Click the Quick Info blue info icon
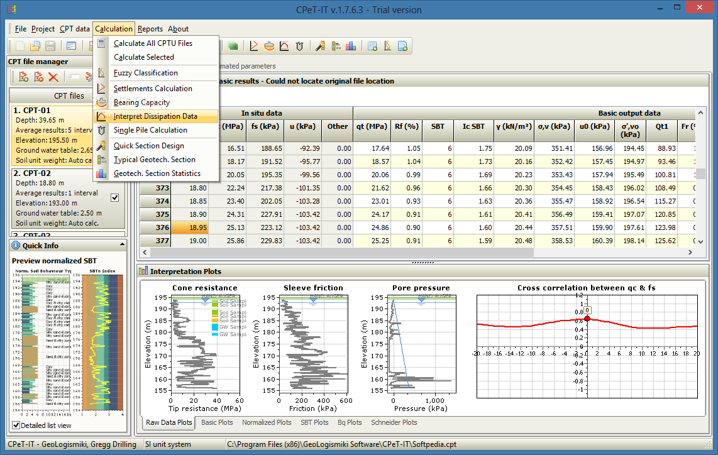This screenshot has height=455, width=718. coord(16,245)
